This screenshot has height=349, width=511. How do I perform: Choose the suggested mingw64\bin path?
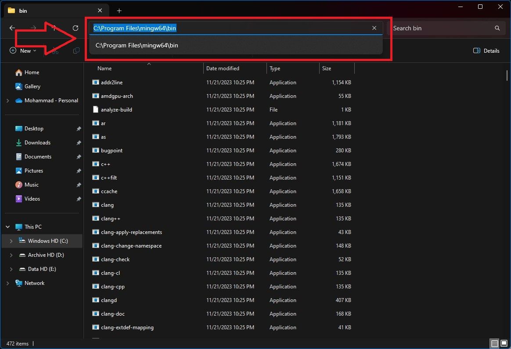tap(236, 45)
